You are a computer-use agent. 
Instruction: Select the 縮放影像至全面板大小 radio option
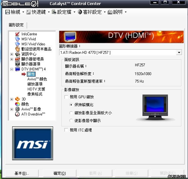[71, 113]
